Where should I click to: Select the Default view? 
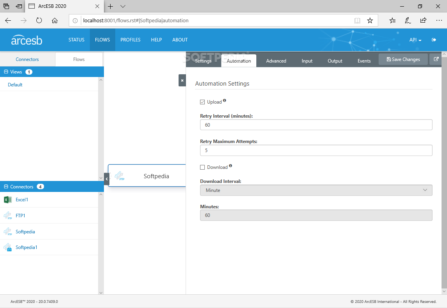tap(15, 85)
